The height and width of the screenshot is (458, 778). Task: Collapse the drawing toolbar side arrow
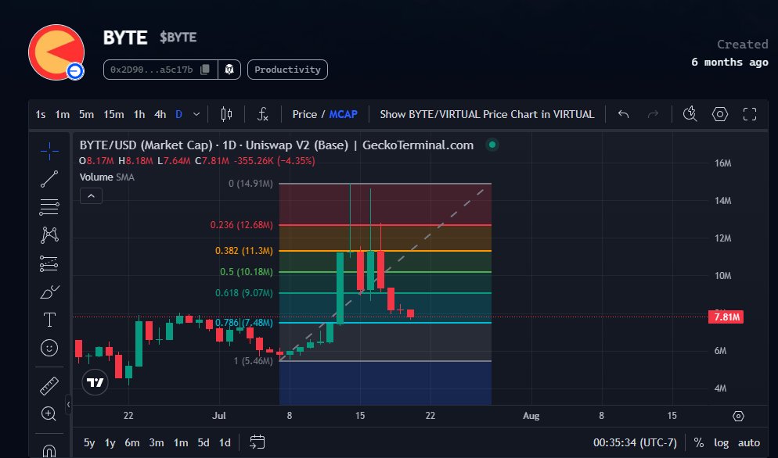coord(68,405)
